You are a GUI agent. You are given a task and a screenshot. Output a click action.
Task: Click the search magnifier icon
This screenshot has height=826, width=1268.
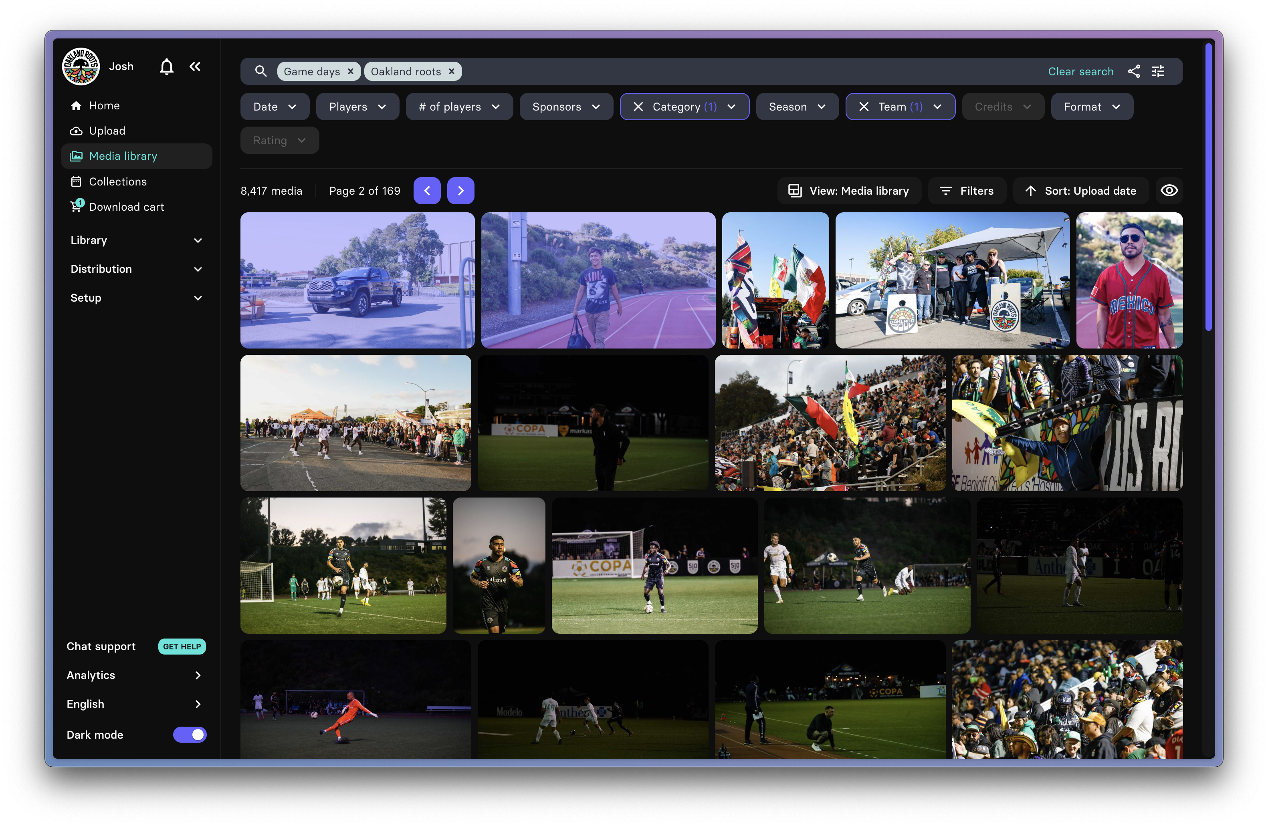tap(260, 71)
